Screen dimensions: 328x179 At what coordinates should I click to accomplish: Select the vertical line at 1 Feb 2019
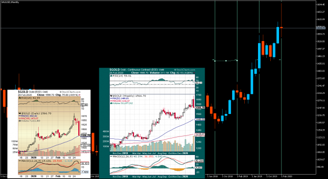[237, 88]
